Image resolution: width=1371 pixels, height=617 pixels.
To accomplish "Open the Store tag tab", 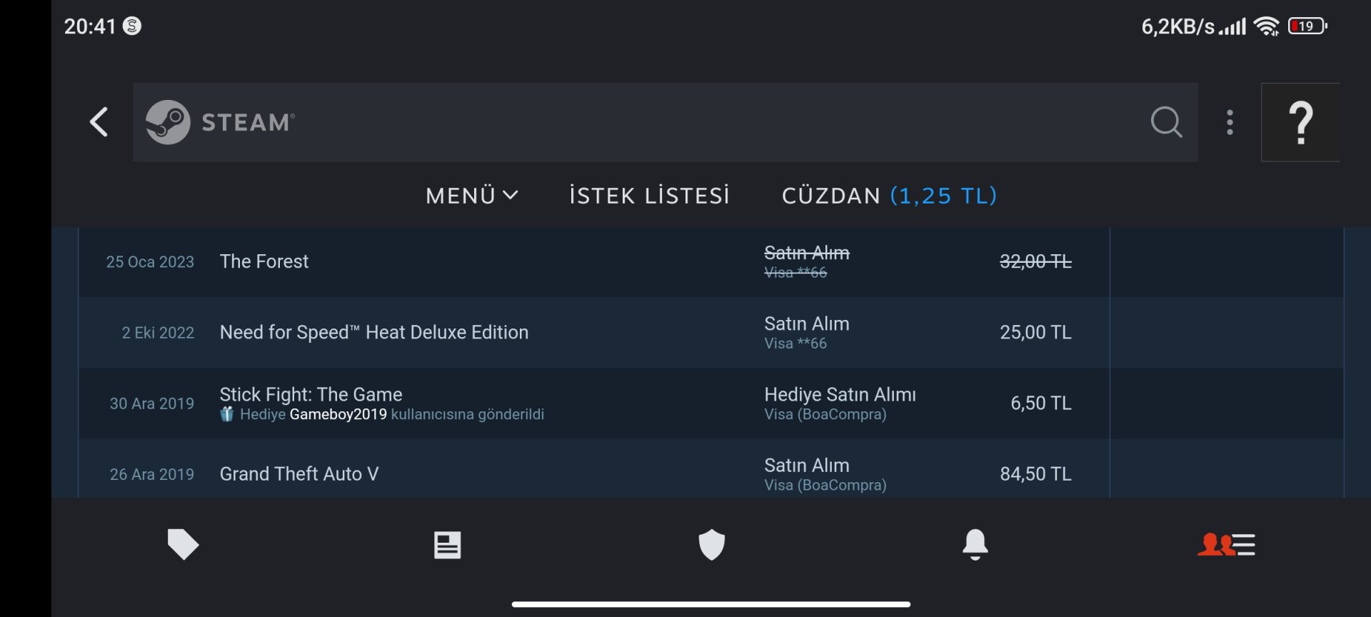I will (x=183, y=545).
